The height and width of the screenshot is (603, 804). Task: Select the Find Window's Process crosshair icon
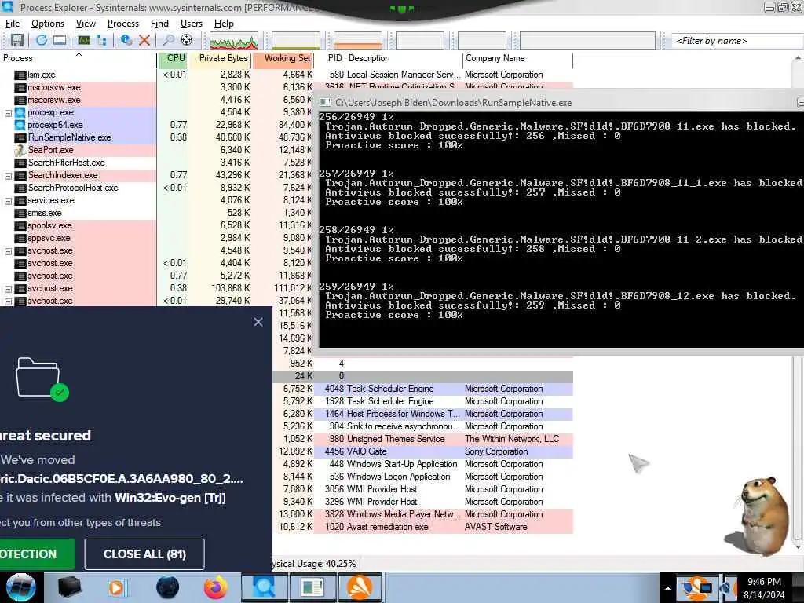click(187, 40)
